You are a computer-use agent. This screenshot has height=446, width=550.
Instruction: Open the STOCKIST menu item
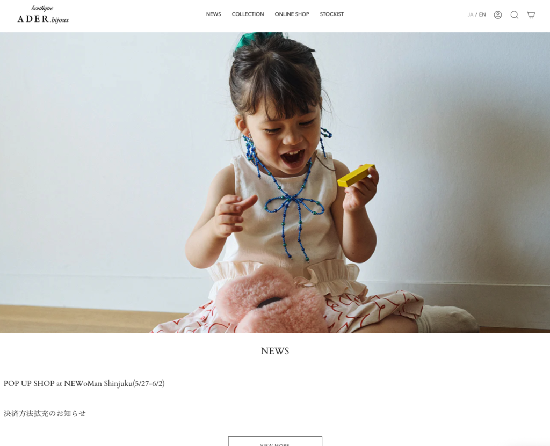(x=331, y=14)
